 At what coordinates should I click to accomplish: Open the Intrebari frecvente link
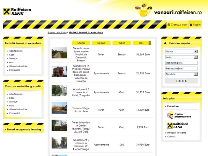click(177, 133)
